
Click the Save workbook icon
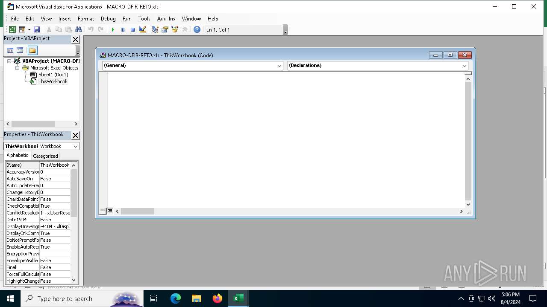37,29
